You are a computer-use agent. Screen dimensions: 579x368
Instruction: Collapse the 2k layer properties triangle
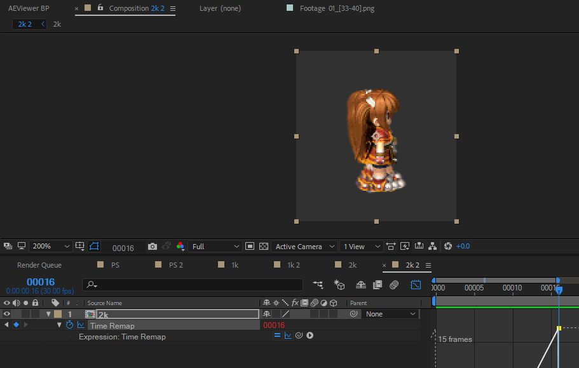click(x=48, y=314)
